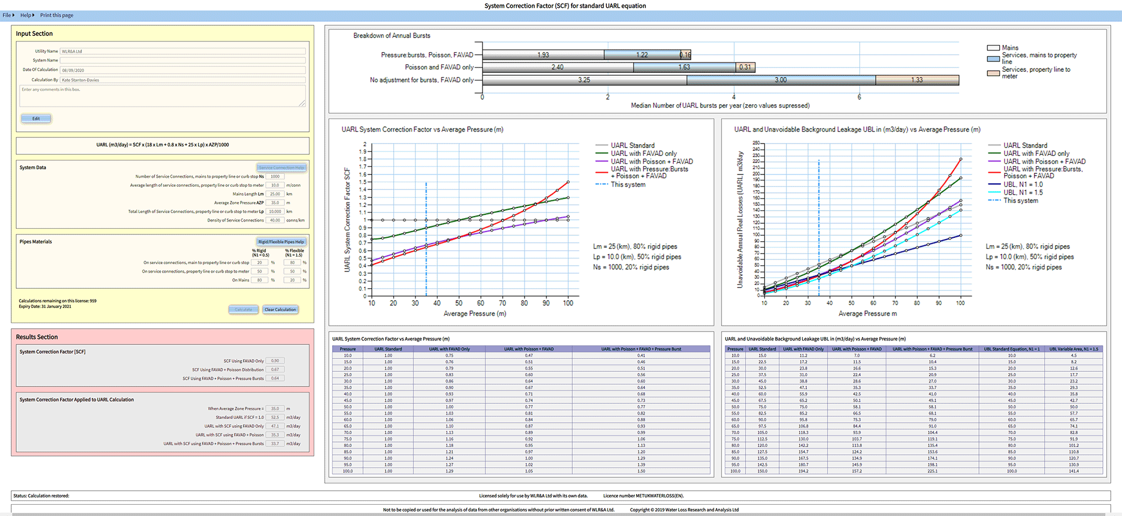Viewport: 1122px width, 516px height.
Task: Select the Density of Service Connections field
Action: tap(275, 220)
